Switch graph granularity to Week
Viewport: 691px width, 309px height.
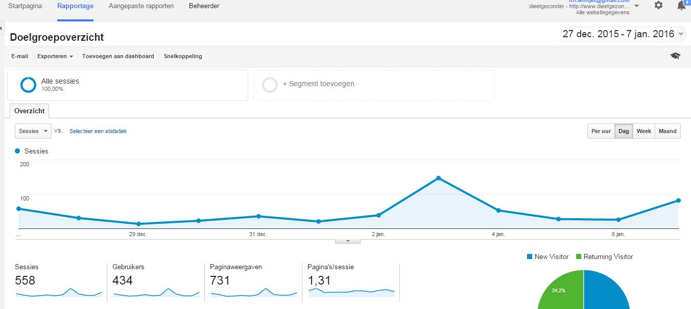coord(644,131)
